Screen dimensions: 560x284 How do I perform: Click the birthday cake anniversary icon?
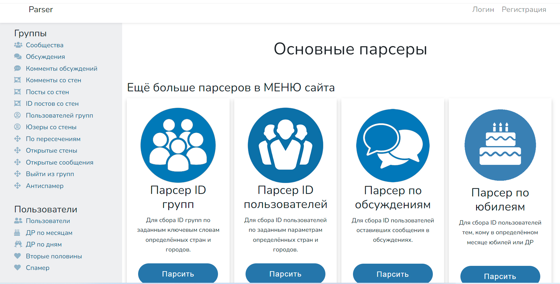[x=500, y=145]
